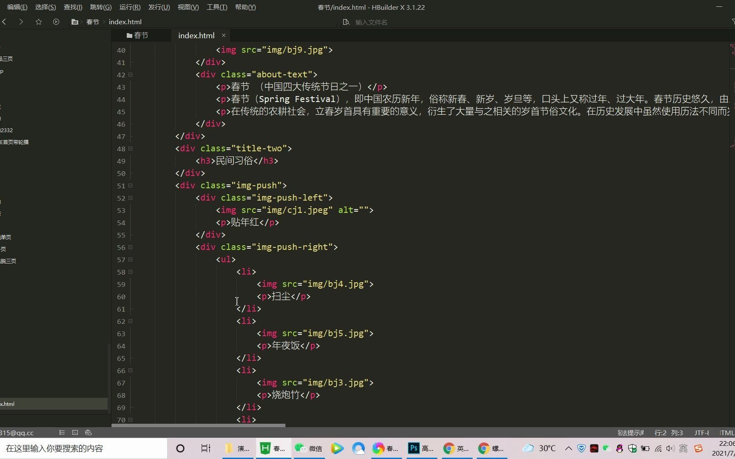
Task: Collapse the img-push-left div on line 52
Action: [x=131, y=198]
